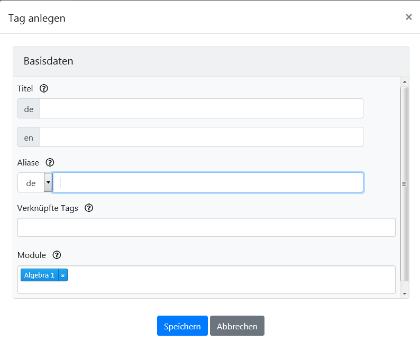The image size is (420, 341).
Task: Click the Abbrechen button
Action: (x=237, y=326)
